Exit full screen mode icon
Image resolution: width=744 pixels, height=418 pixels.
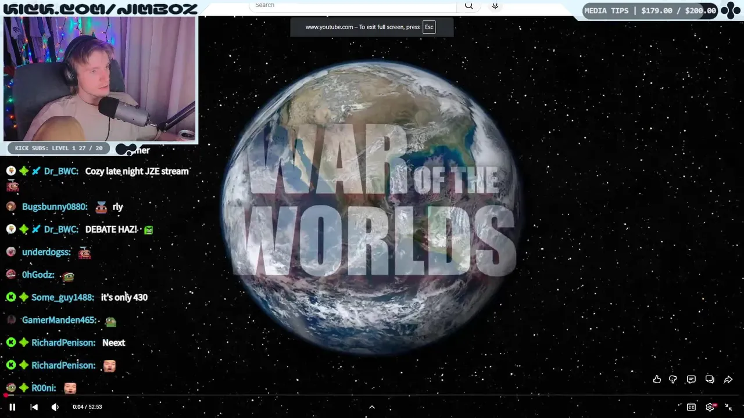coord(728,407)
